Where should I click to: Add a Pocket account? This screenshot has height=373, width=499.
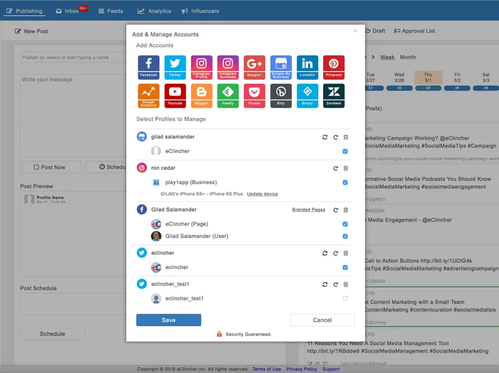click(x=254, y=95)
